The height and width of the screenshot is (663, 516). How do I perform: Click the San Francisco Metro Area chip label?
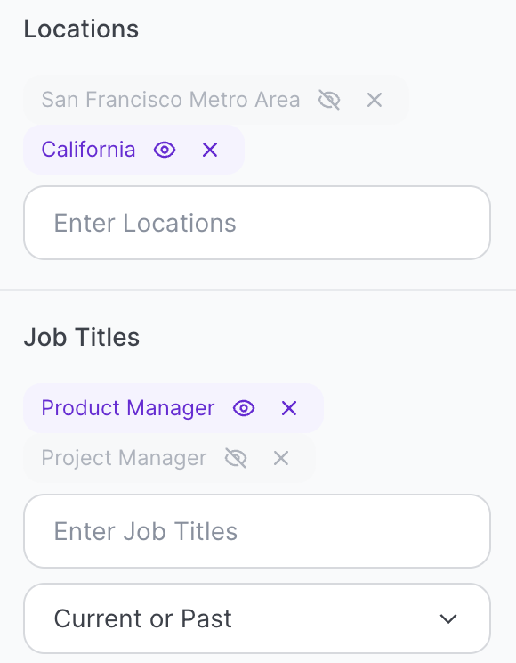(x=171, y=100)
